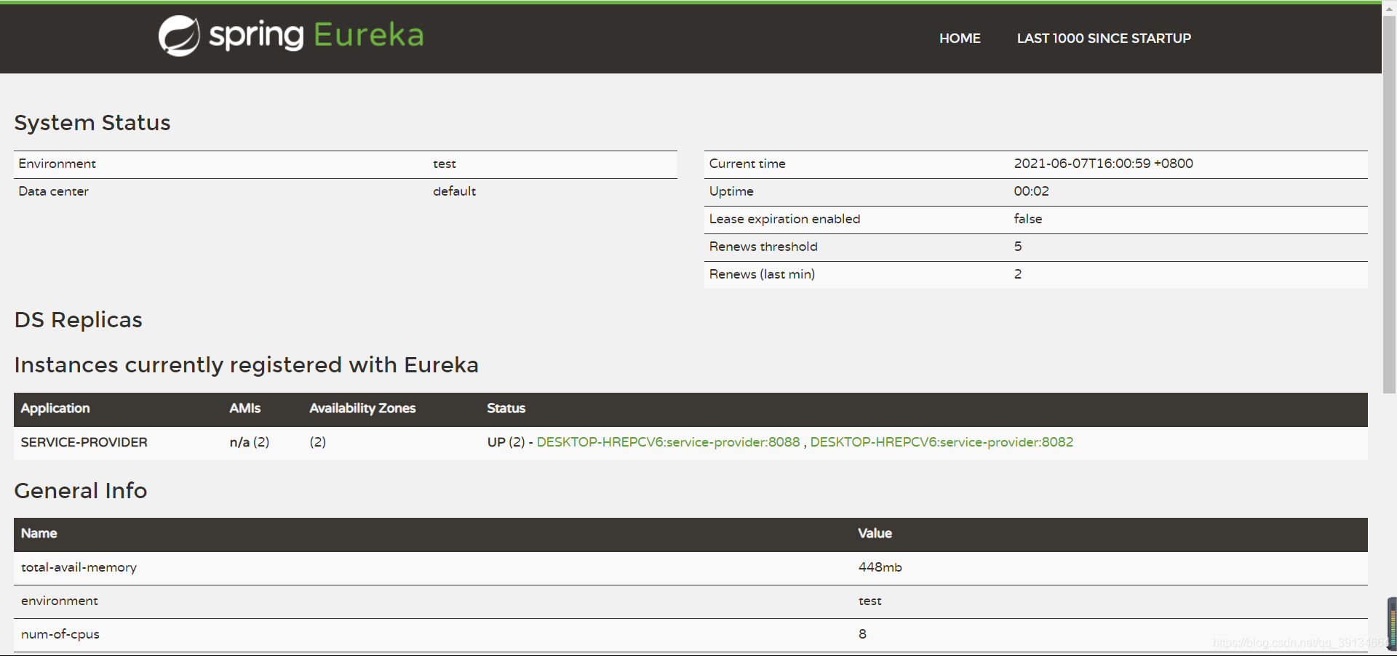This screenshot has width=1397, height=656.
Task: Select the SERVICE-PROVIDER application name
Action: (84, 442)
